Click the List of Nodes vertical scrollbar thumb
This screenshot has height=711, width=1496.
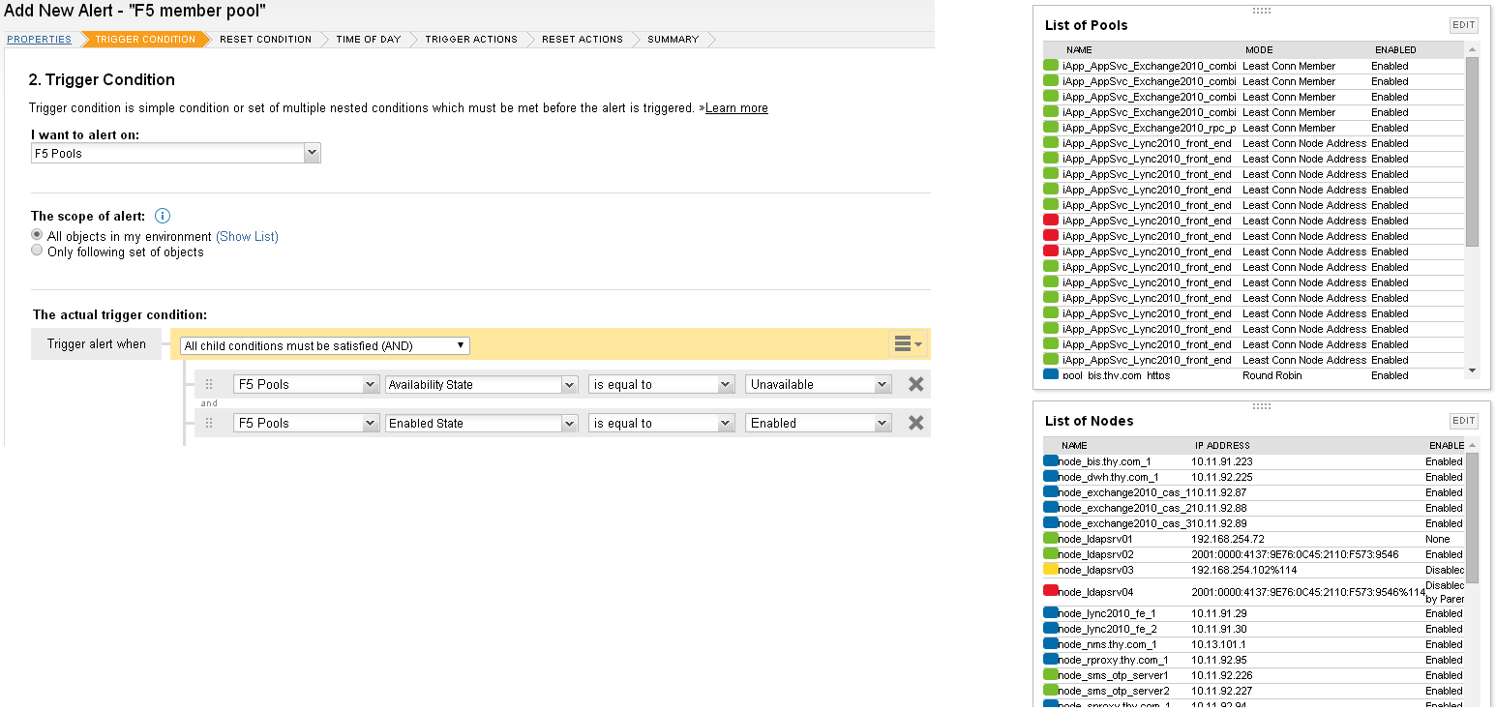tap(1472, 518)
